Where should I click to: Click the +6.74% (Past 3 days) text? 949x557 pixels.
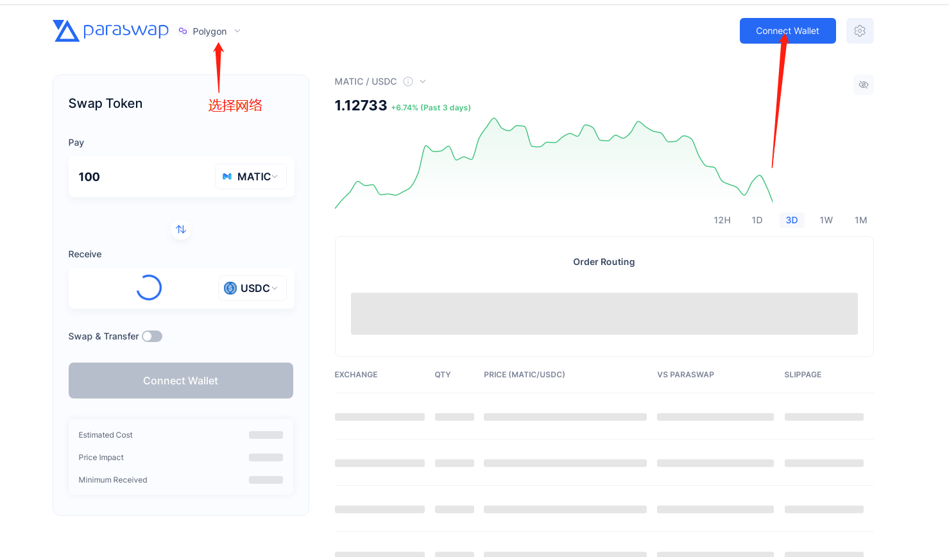(x=431, y=108)
